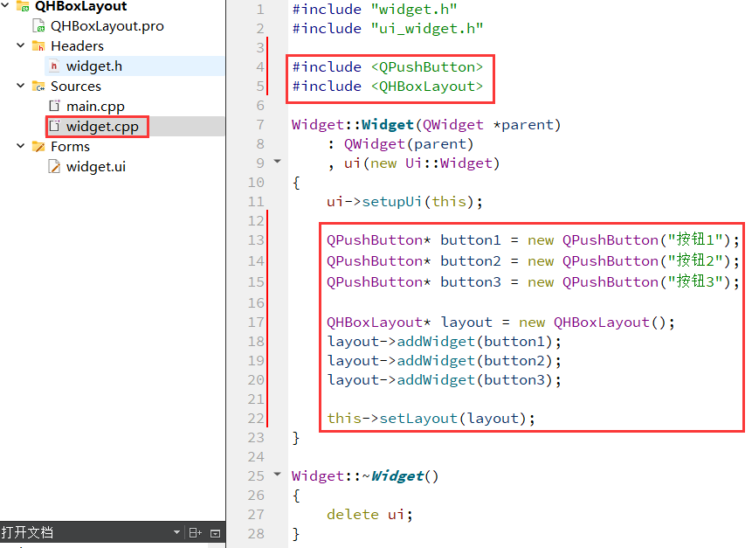Viewport: 752px width, 548px height.
Task: Split the open documents panel
Action: tap(195, 532)
